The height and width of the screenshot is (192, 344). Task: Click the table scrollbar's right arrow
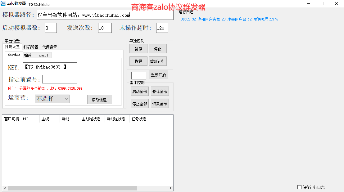click(170, 188)
